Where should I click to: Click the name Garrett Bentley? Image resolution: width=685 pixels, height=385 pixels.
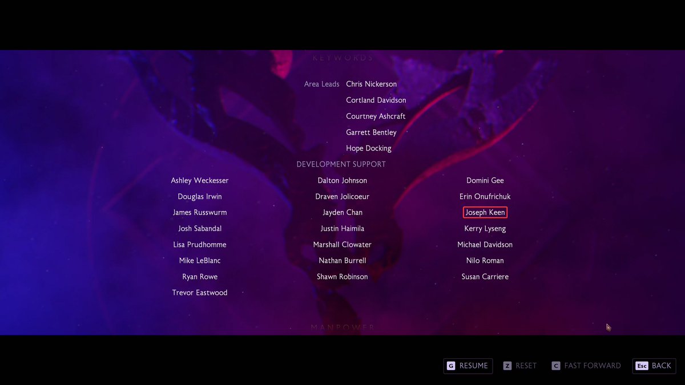371,132
